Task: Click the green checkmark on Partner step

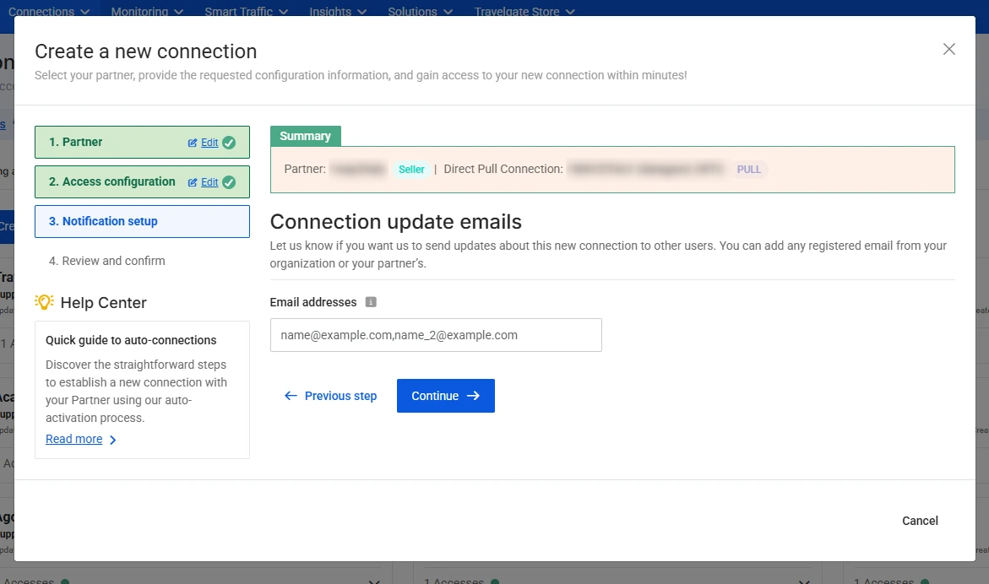Action: pos(229,143)
